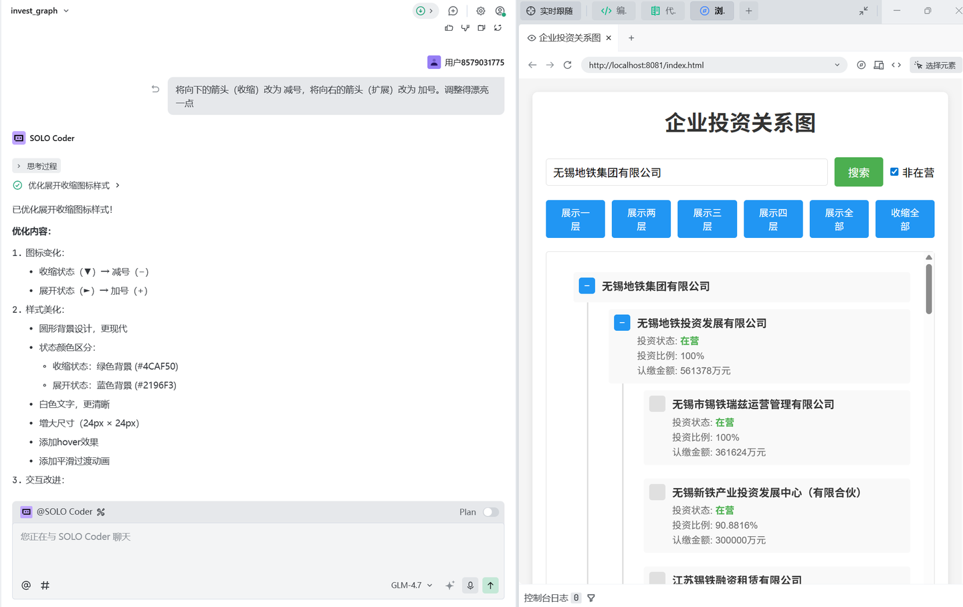Image resolution: width=963 pixels, height=607 pixels.
Task: Click the @ mention icon in chat box
Action: [26, 585]
